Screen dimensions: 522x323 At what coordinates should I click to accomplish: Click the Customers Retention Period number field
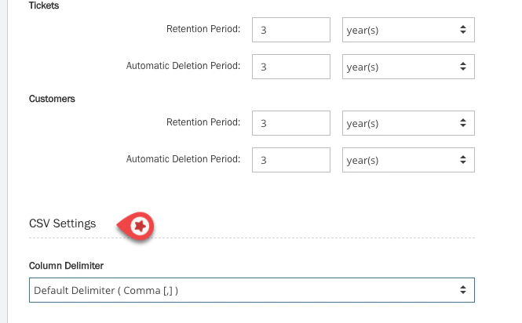point(291,123)
